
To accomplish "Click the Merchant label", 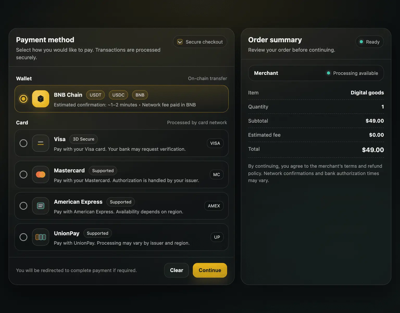I will [x=266, y=73].
